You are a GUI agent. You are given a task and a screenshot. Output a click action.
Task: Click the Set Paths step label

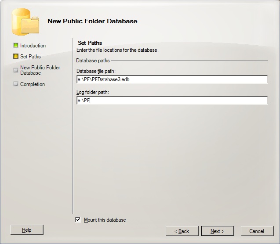(30, 57)
